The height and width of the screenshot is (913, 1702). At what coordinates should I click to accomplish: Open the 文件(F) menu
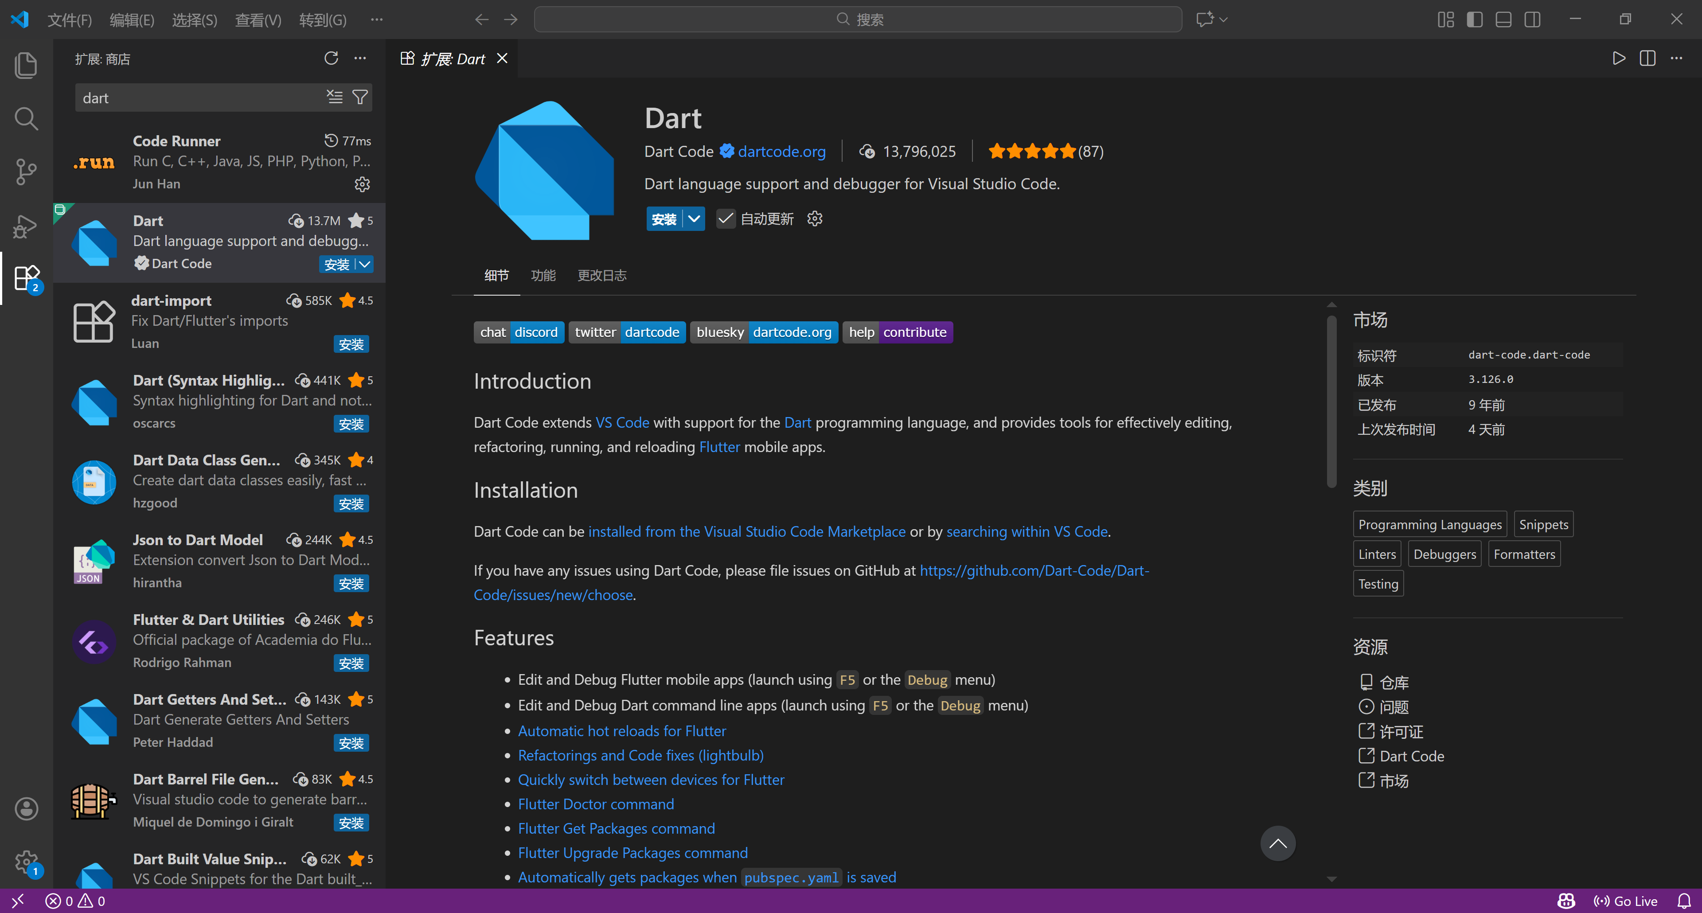pos(70,20)
